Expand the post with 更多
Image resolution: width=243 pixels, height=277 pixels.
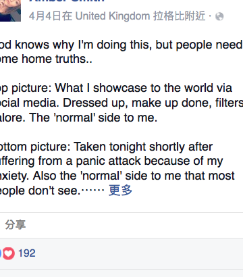pos(120,191)
